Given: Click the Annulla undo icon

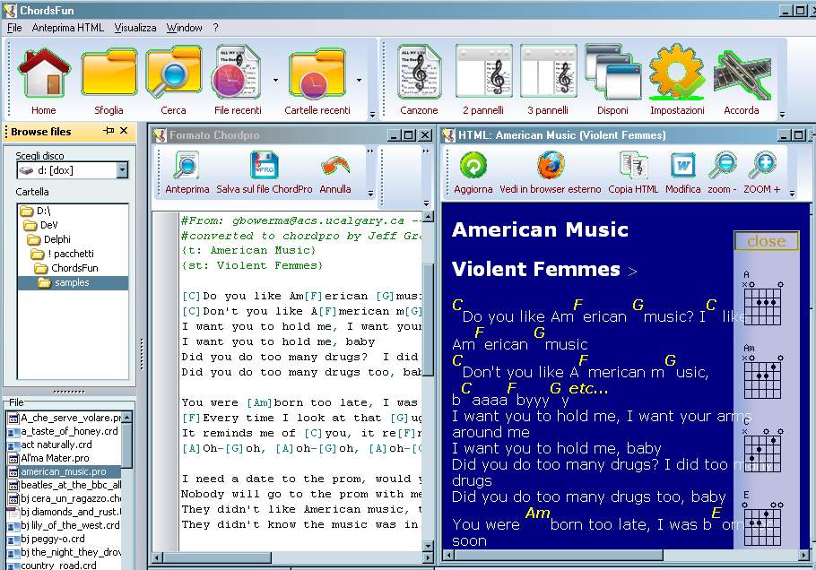Looking at the screenshot, I should pos(335,166).
